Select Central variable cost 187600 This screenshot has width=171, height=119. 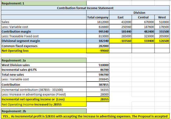(x=143, y=27)
